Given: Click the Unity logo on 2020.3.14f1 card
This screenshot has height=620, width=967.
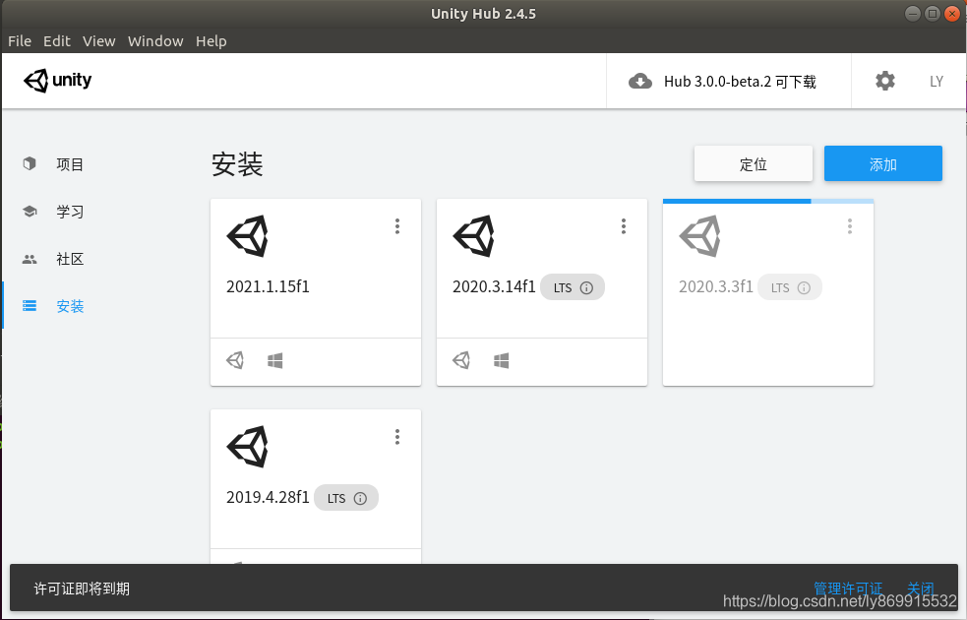Looking at the screenshot, I should pyautogui.click(x=473, y=235).
